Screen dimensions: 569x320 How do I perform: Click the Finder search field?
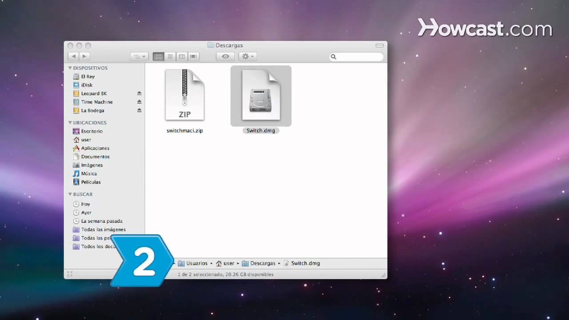click(x=357, y=56)
